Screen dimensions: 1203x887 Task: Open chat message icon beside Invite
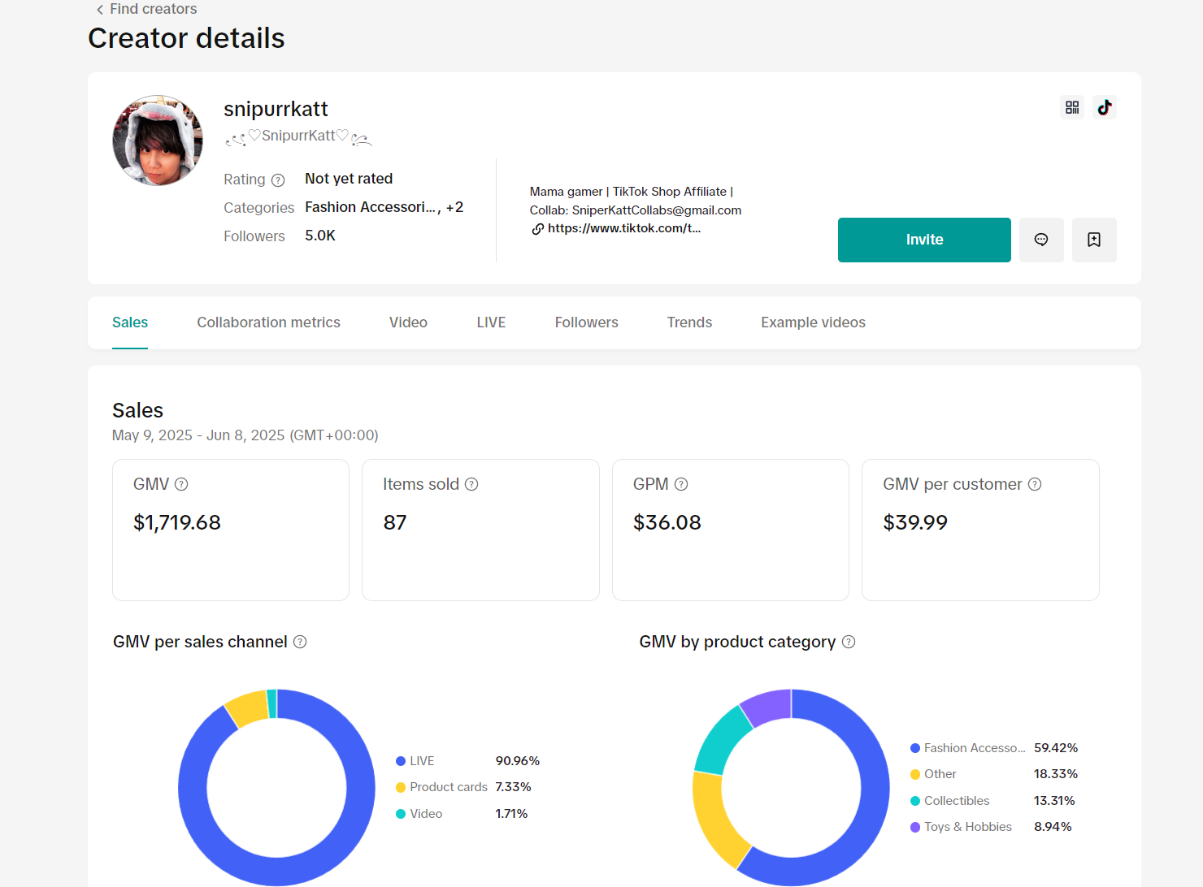click(x=1041, y=240)
